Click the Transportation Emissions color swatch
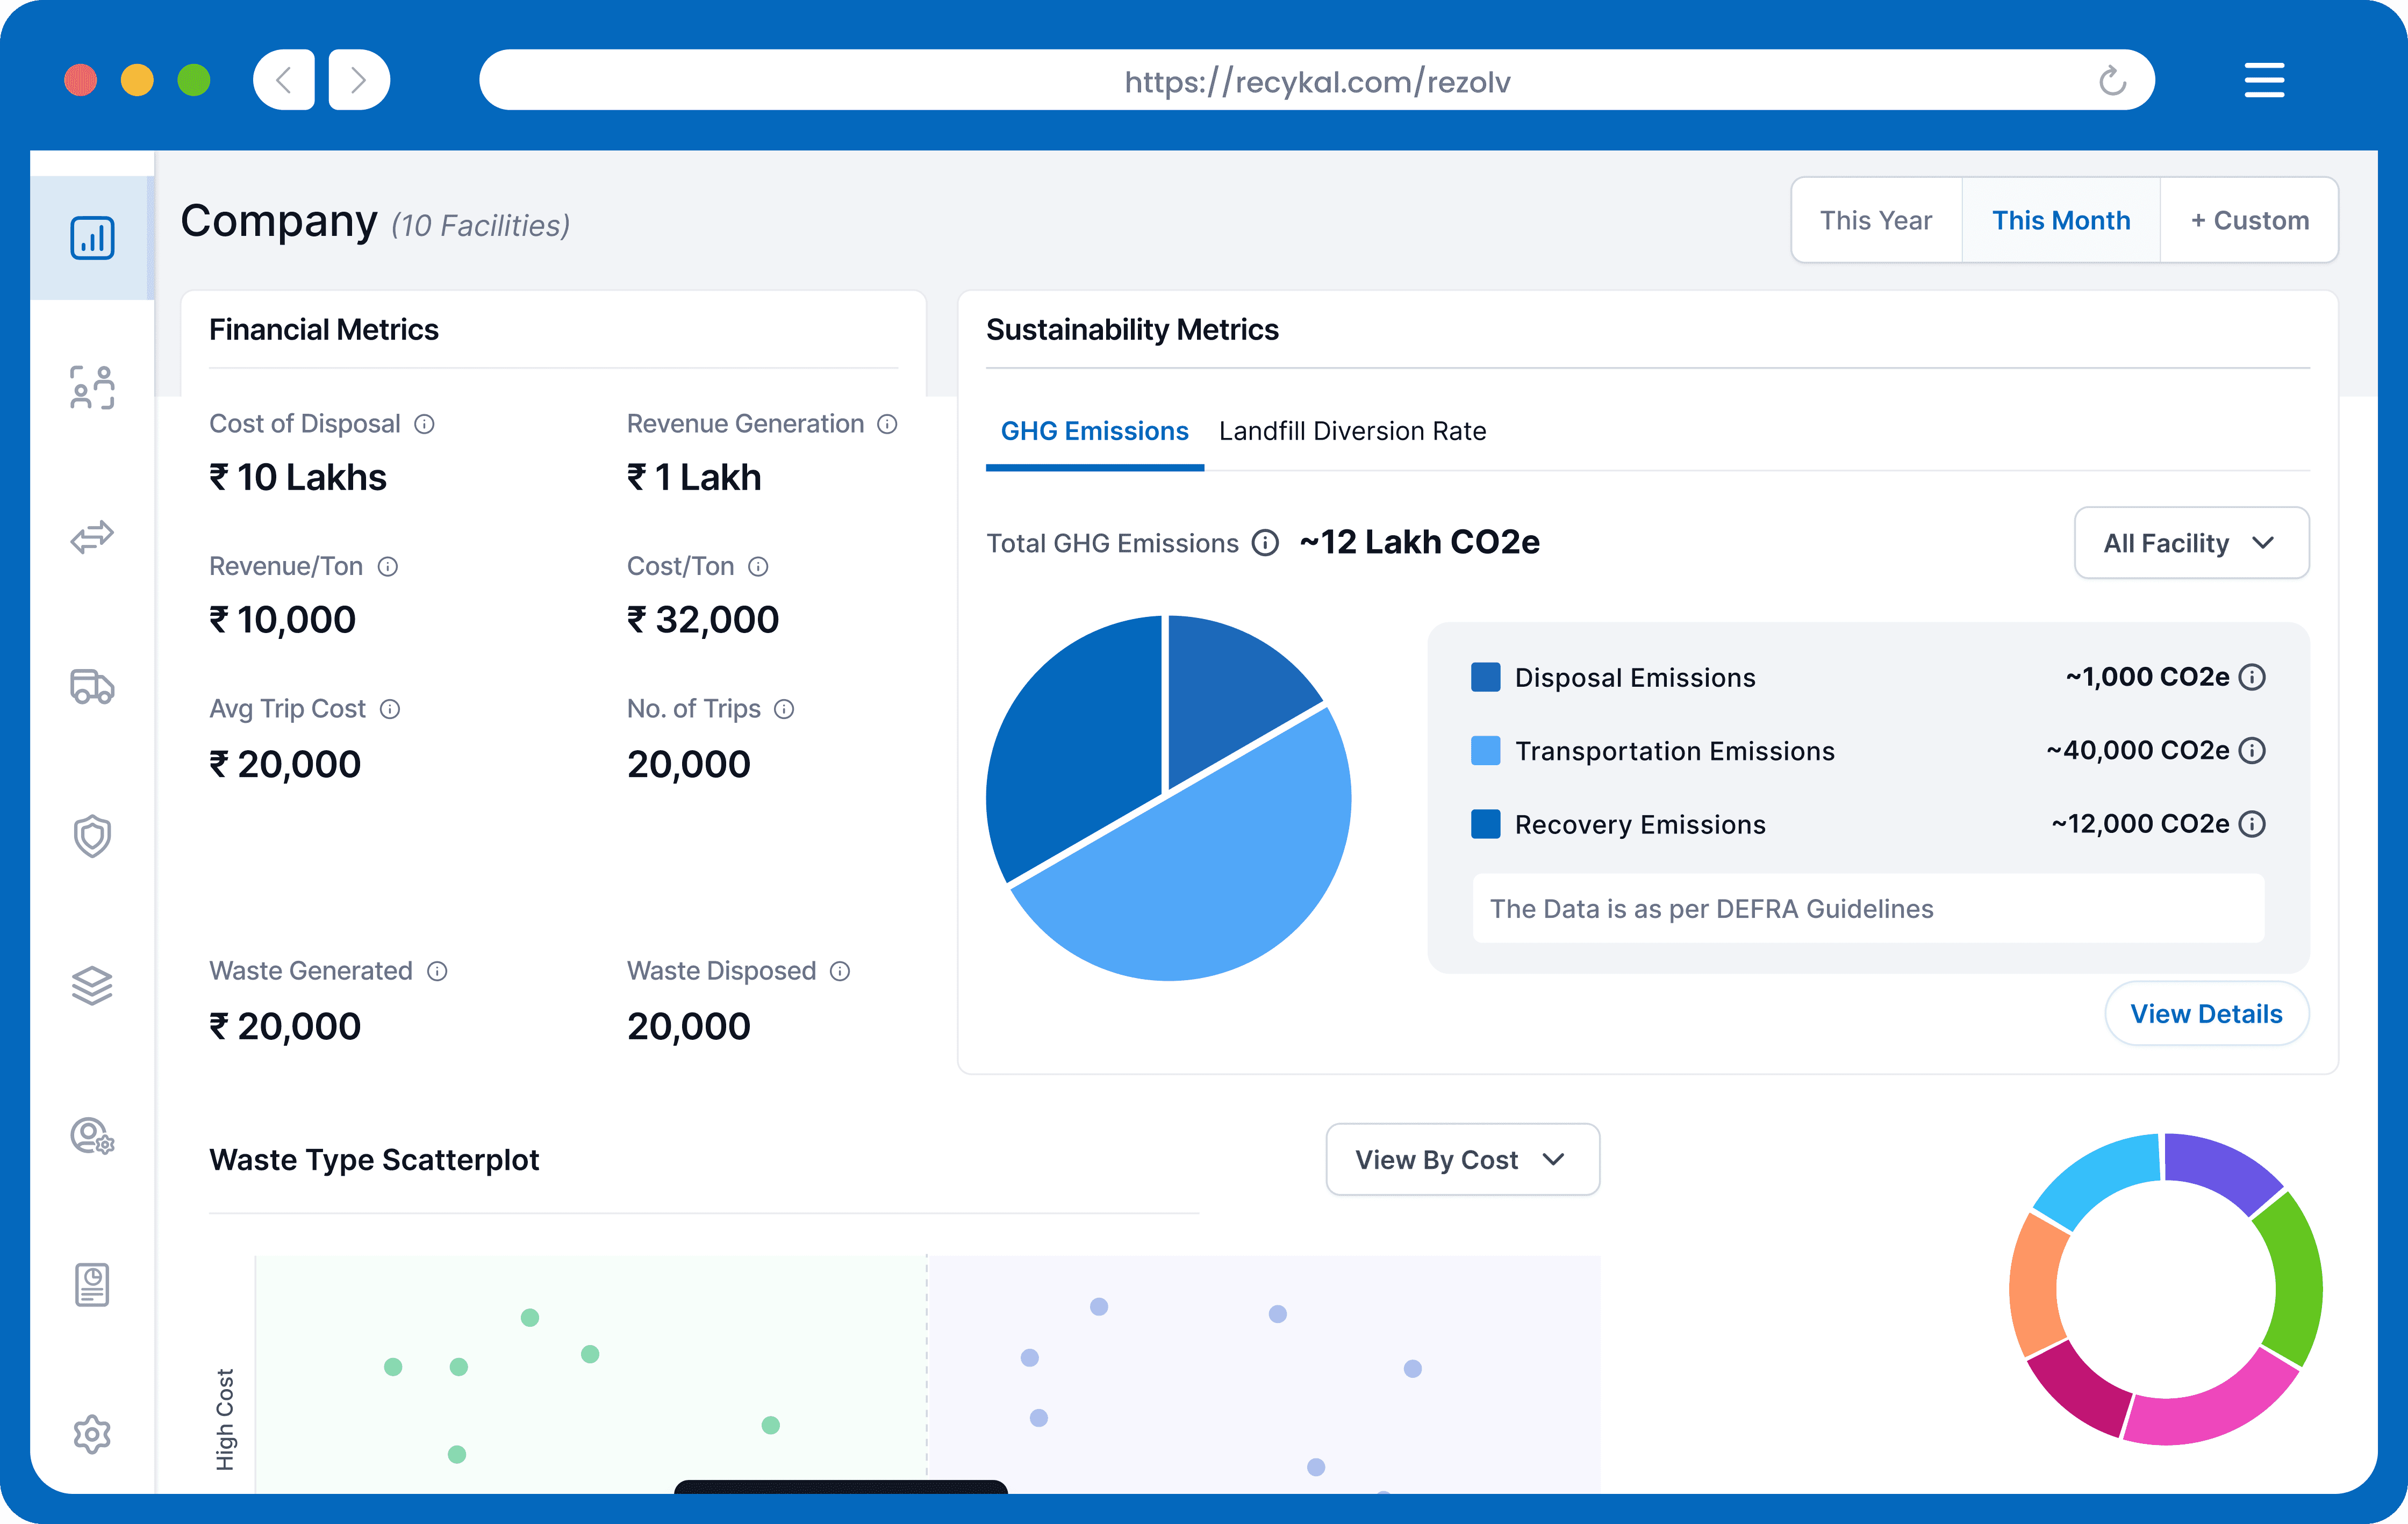The height and width of the screenshot is (1524, 2408). click(x=1485, y=751)
